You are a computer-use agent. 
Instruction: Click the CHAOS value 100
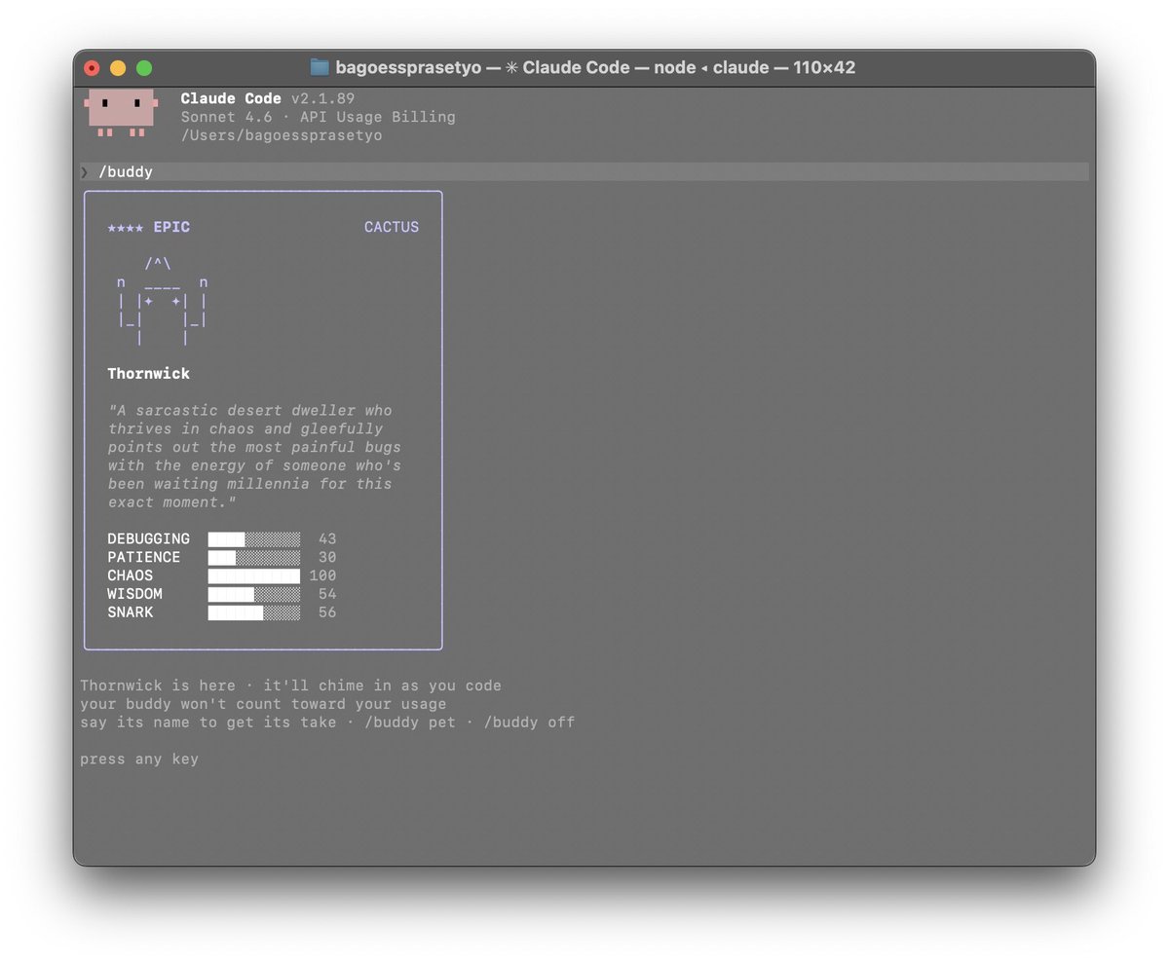[x=322, y=575]
